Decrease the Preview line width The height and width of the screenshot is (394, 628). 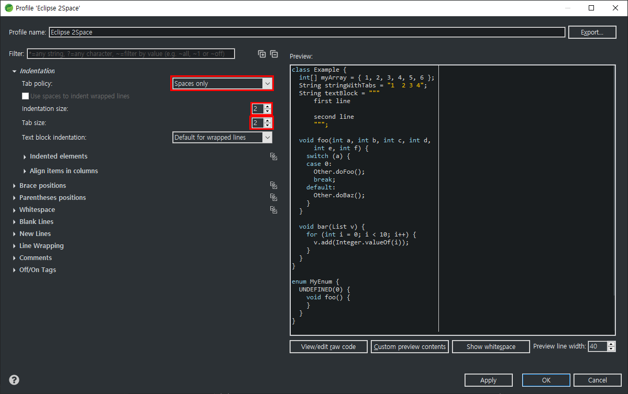point(611,349)
